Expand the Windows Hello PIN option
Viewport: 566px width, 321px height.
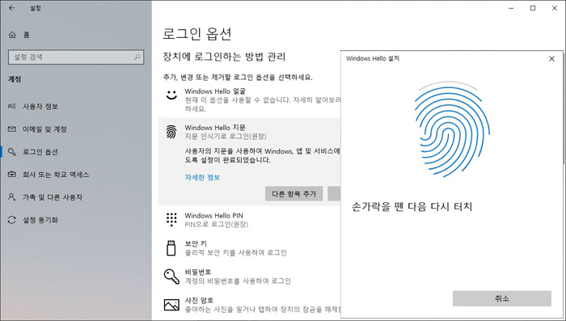(x=249, y=220)
